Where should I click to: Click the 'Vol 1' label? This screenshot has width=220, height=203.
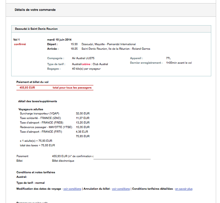coord(16,40)
